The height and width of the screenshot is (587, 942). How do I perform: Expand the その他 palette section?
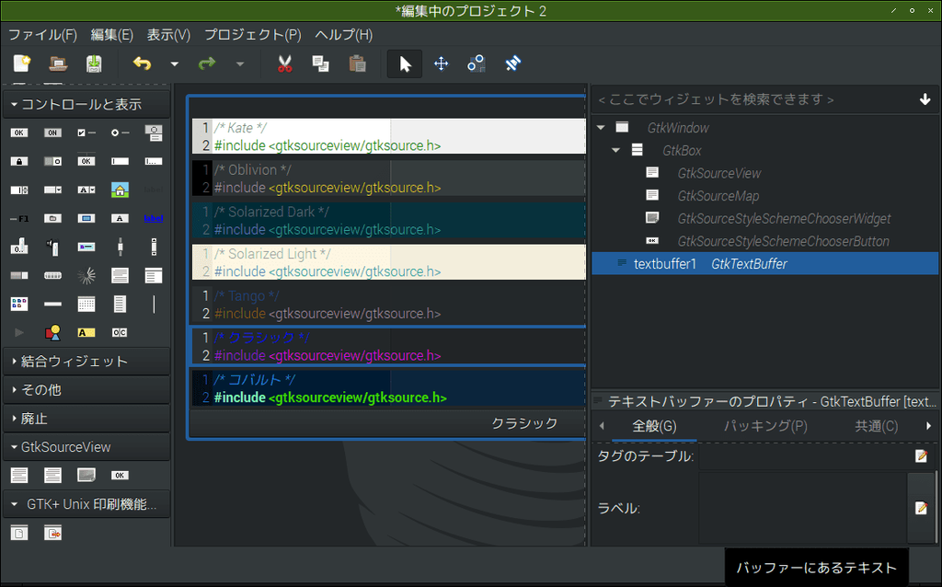[86, 390]
